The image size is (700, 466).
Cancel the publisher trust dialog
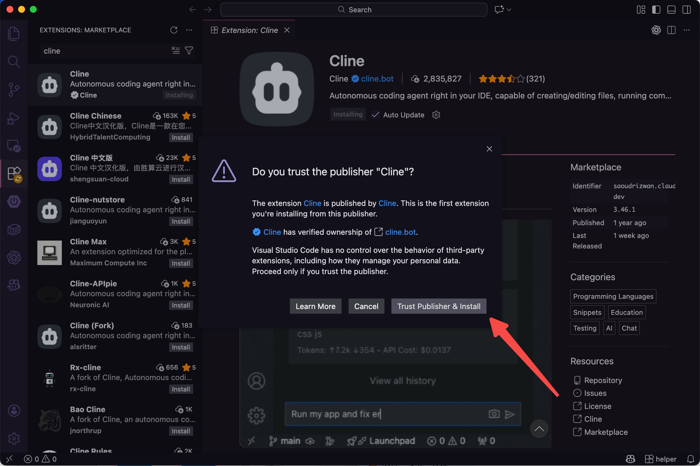tap(366, 306)
